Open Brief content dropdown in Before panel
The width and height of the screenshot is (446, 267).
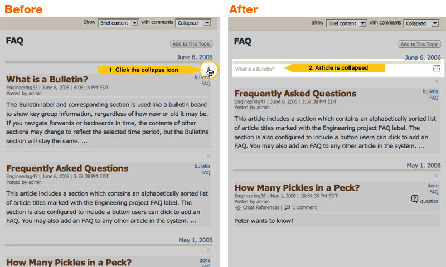(118, 23)
